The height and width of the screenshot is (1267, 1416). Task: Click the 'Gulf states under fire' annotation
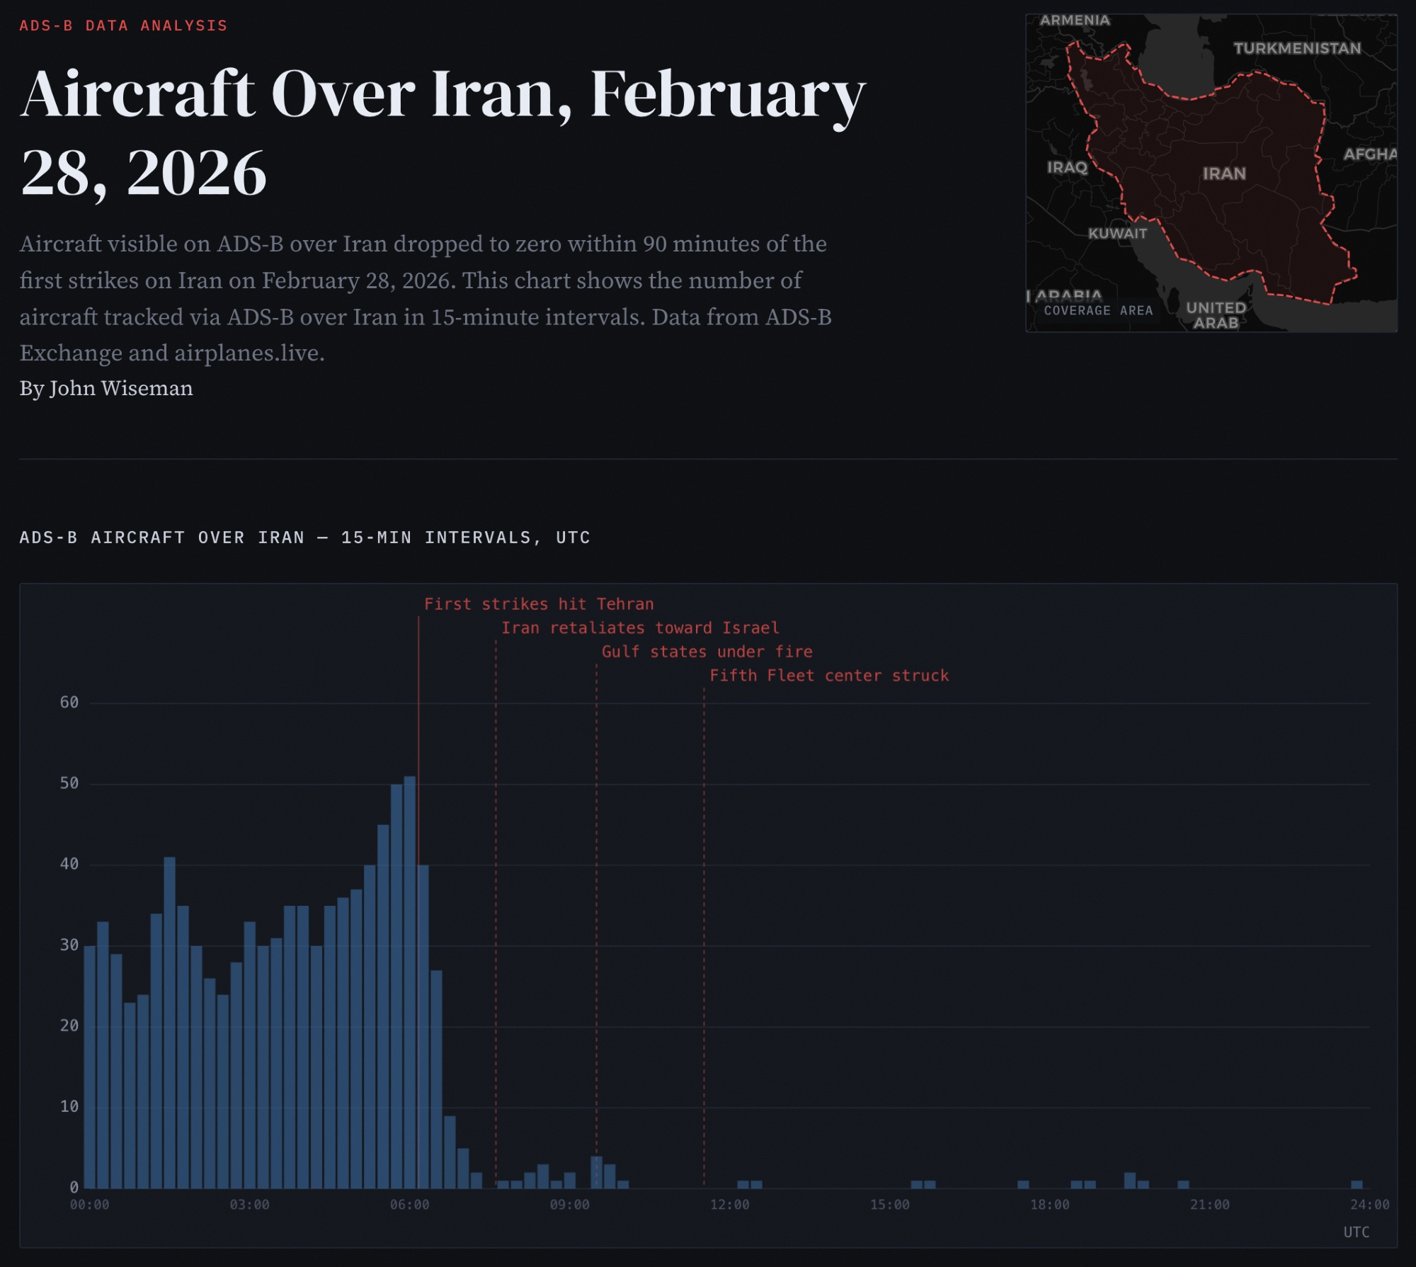pos(707,652)
